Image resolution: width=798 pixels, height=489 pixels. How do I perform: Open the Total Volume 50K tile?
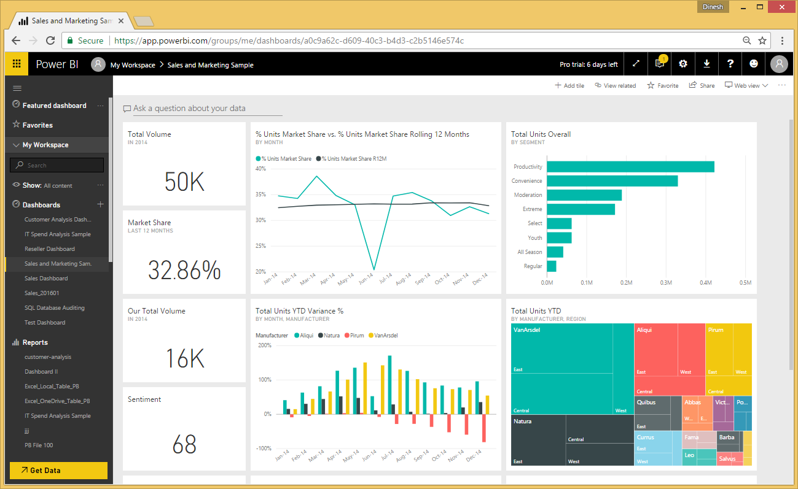coord(184,164)
